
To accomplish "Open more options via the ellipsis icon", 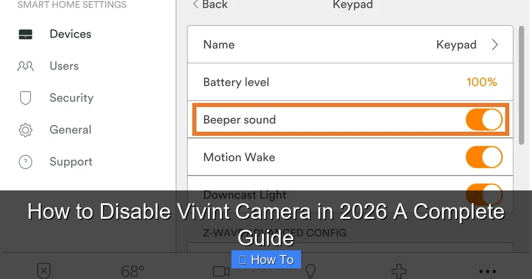I will 487,271.
